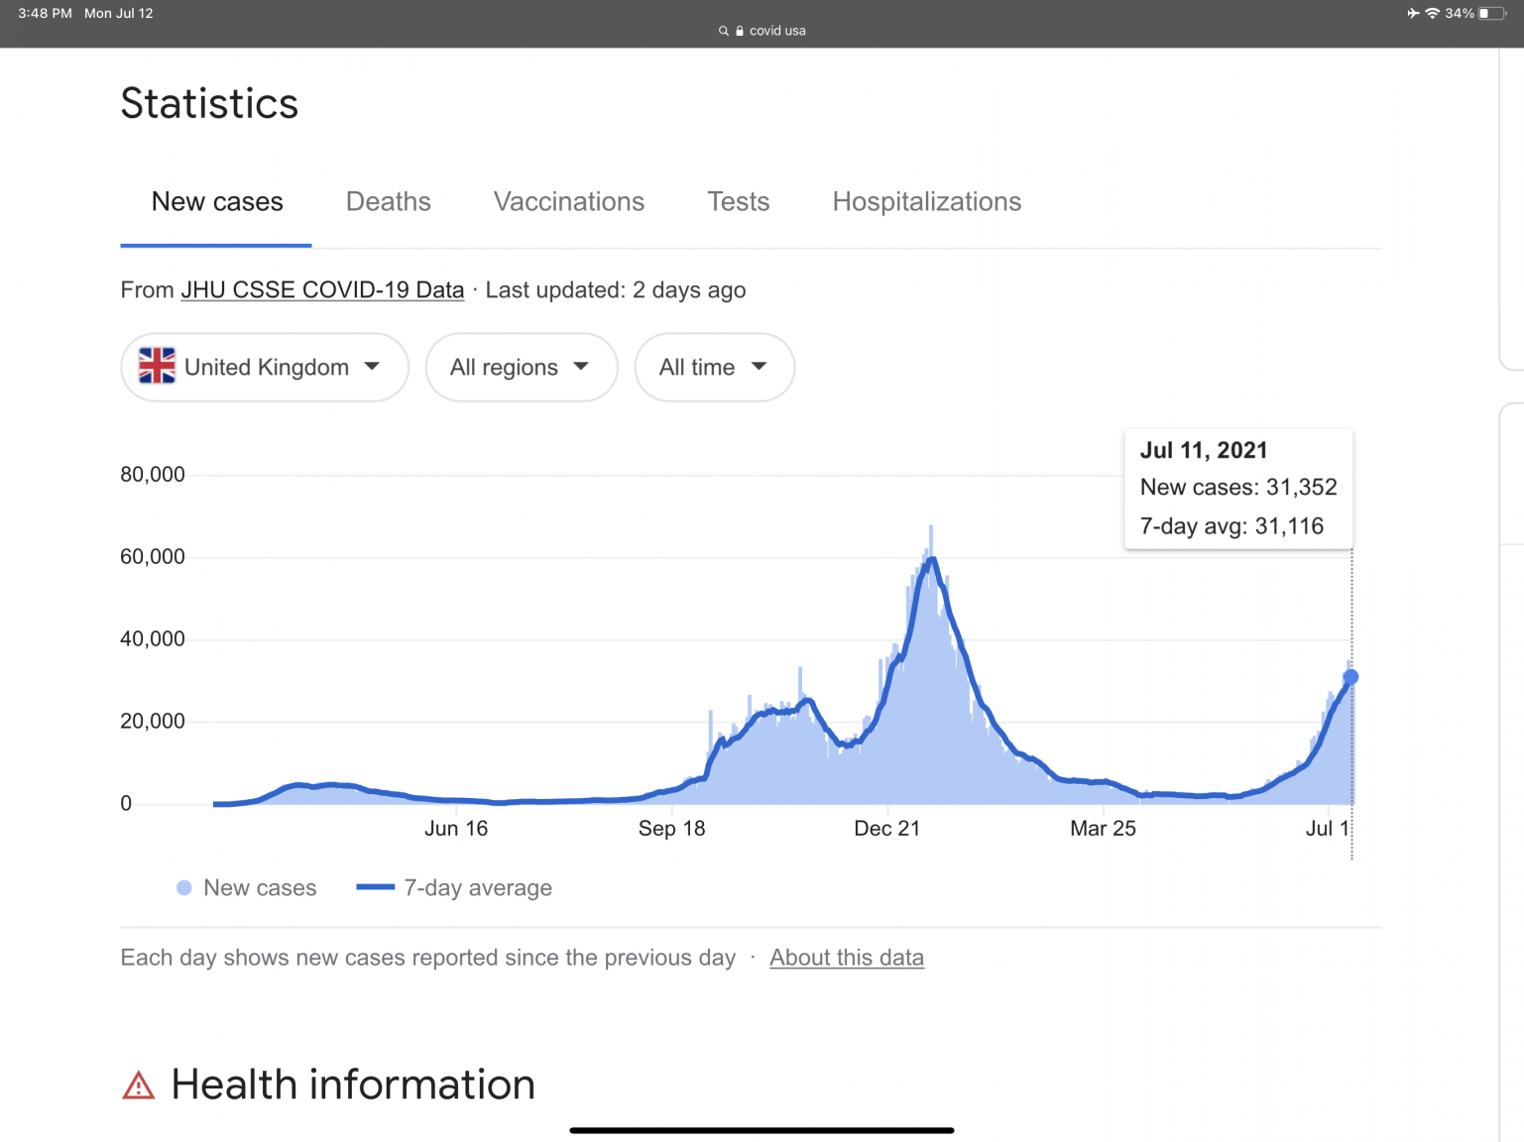Click the Jul 11 data point marker

1350,677
